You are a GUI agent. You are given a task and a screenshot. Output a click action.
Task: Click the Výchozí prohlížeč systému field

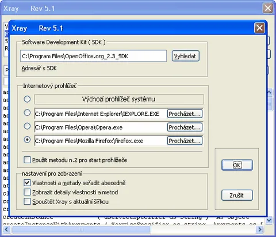pos(119,99)
